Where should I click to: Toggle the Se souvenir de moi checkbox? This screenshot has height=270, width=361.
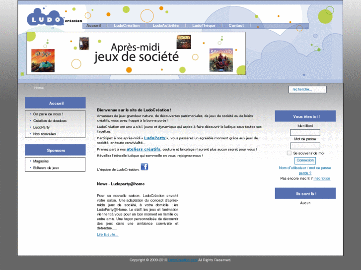pyautogui.click(x=289, y=153)
